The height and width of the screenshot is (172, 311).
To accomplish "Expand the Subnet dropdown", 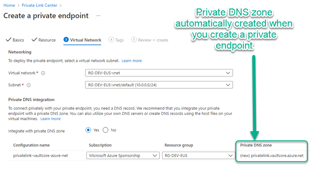I will point(159,85).
